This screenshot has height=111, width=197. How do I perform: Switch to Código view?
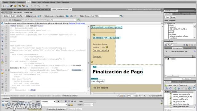coord(6,16)
